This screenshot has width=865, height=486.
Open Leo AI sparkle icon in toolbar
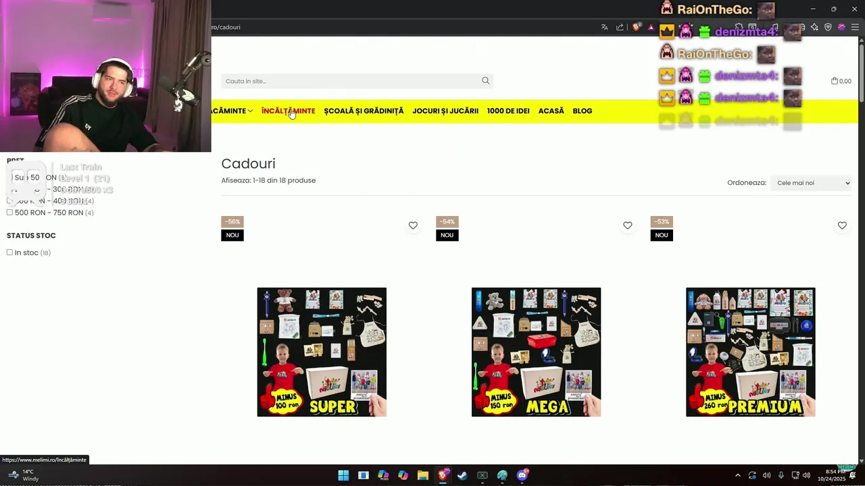click(x=814, y=27)
